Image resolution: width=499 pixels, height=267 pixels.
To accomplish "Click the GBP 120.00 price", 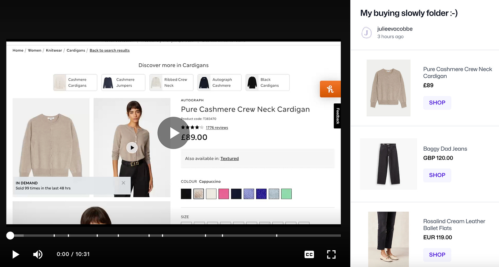I will point(438,158).
